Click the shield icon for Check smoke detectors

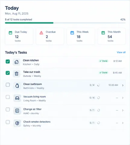17,123
